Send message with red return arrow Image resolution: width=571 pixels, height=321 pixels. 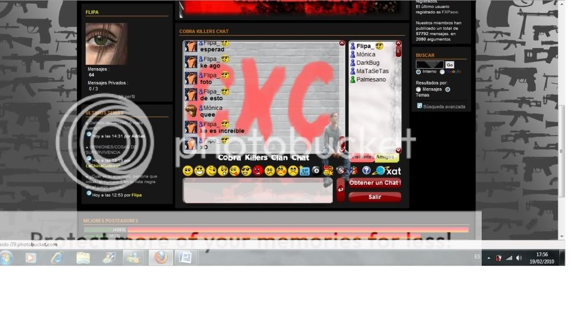[340, 189]
